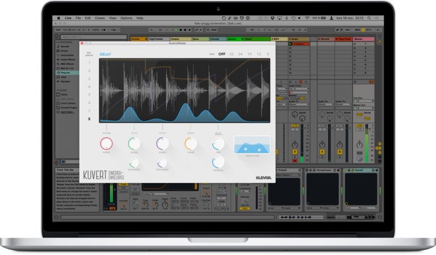Click the red Volume range knob
The height and width of the screenshot is (255, 436).
(x=106, y=144)
